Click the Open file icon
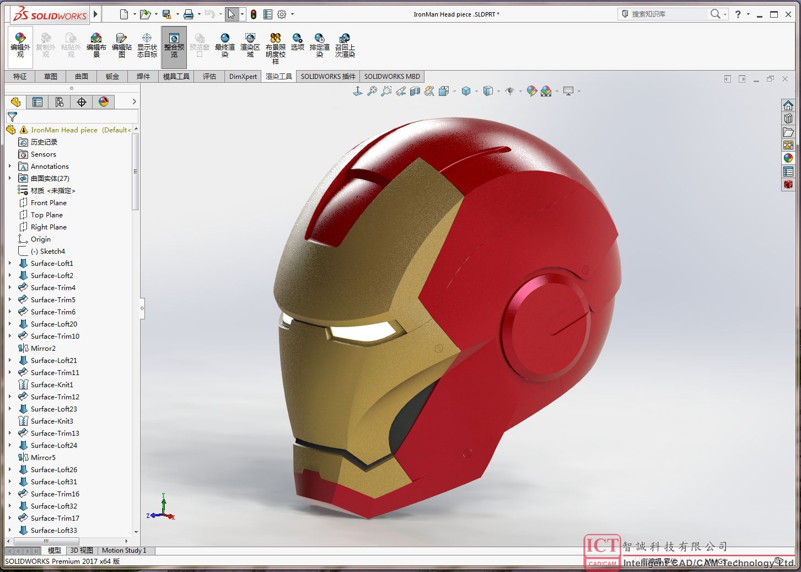 [144, 14]
